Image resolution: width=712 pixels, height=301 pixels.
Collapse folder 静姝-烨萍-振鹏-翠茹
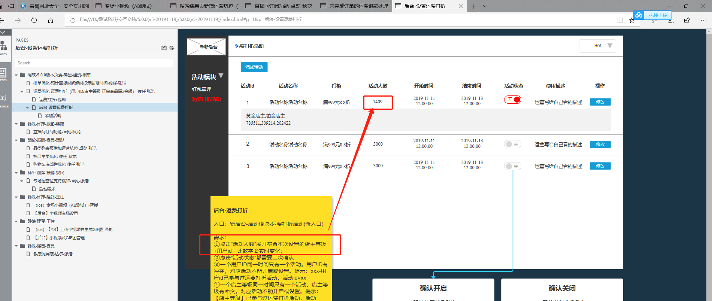(16, 124)
